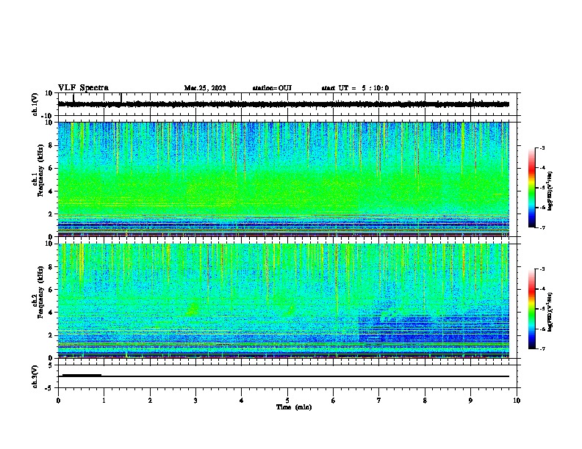Click the 'ch.3(V)' axis label
Image resolution: width=582 pixels, height=449 pixels.
click(x=35, y=376)
